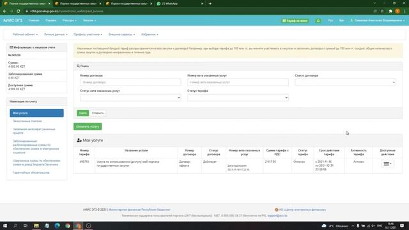Open the Статус тарифа dropdown

(238, 98)
